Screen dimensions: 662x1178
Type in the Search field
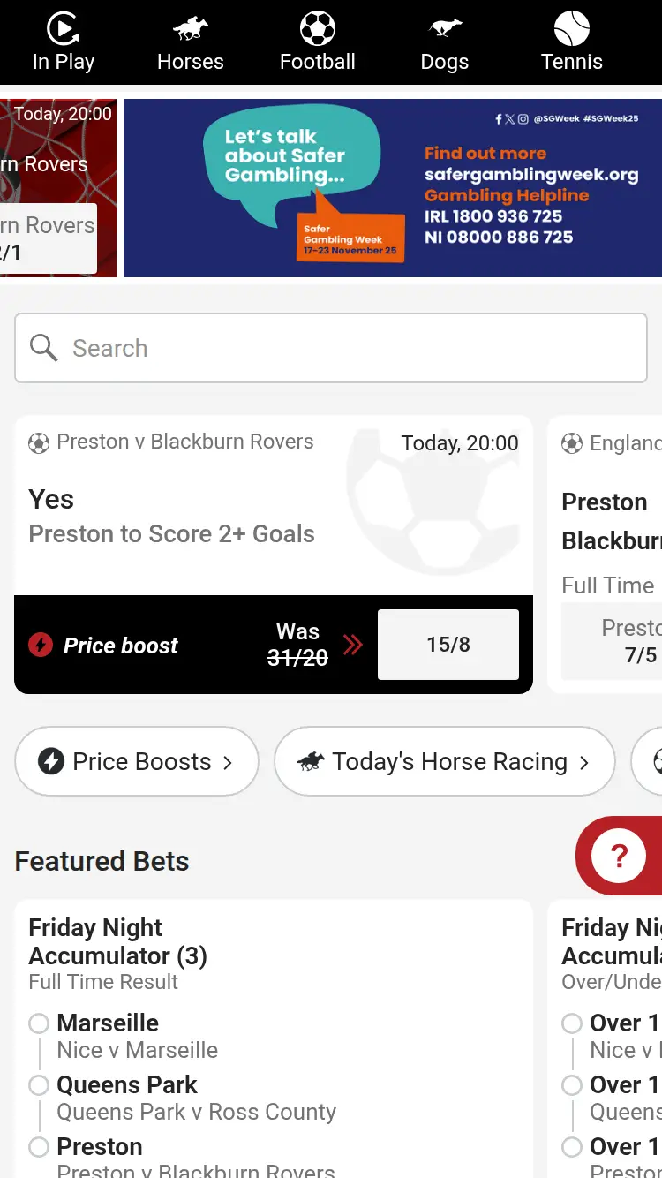pos(353,348)
